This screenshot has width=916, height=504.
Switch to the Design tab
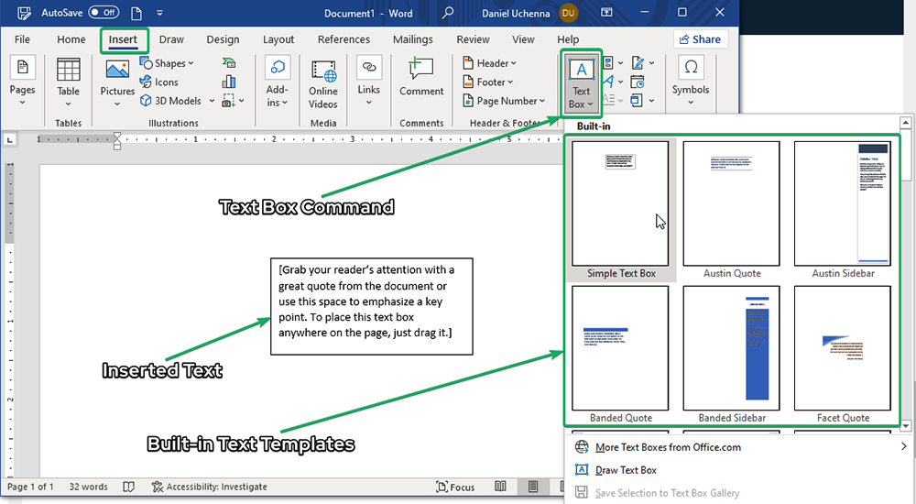[223, 39]
